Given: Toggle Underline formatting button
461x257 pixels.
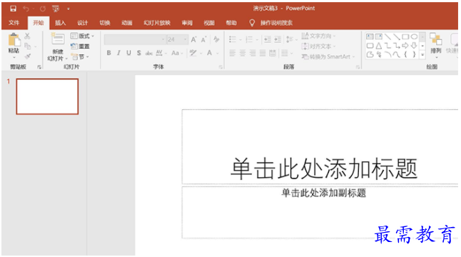Looking at the screenshot, I should coord(128,53).
